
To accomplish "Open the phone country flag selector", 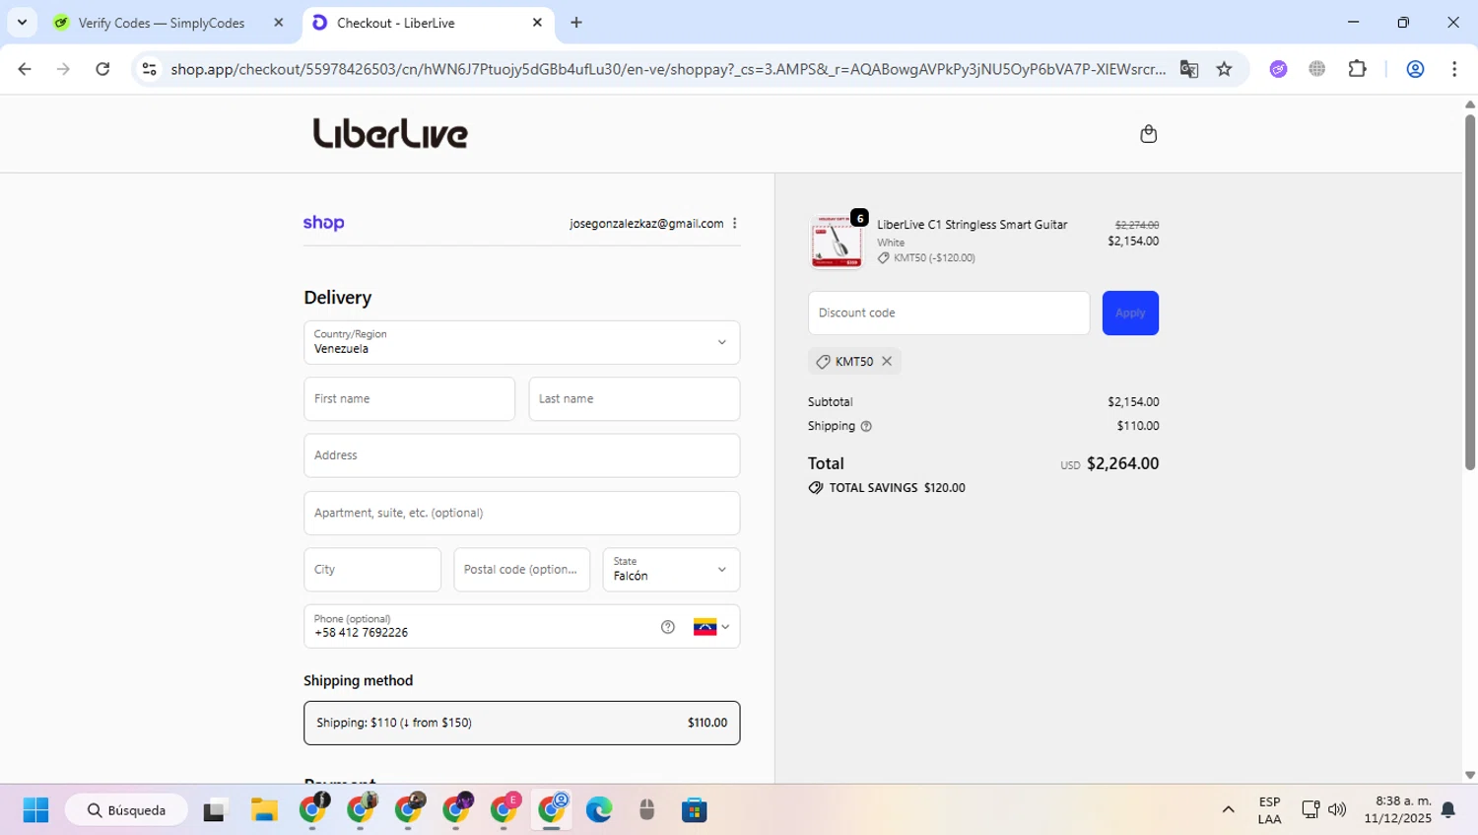I will 711,627.
